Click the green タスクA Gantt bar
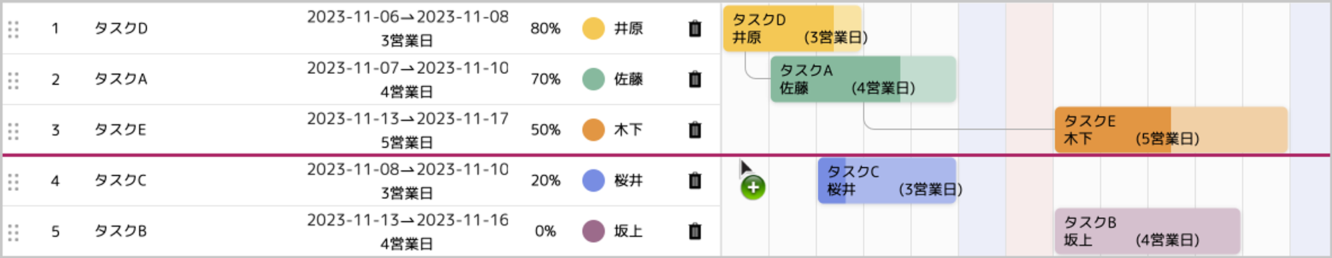 coord(863,79)
